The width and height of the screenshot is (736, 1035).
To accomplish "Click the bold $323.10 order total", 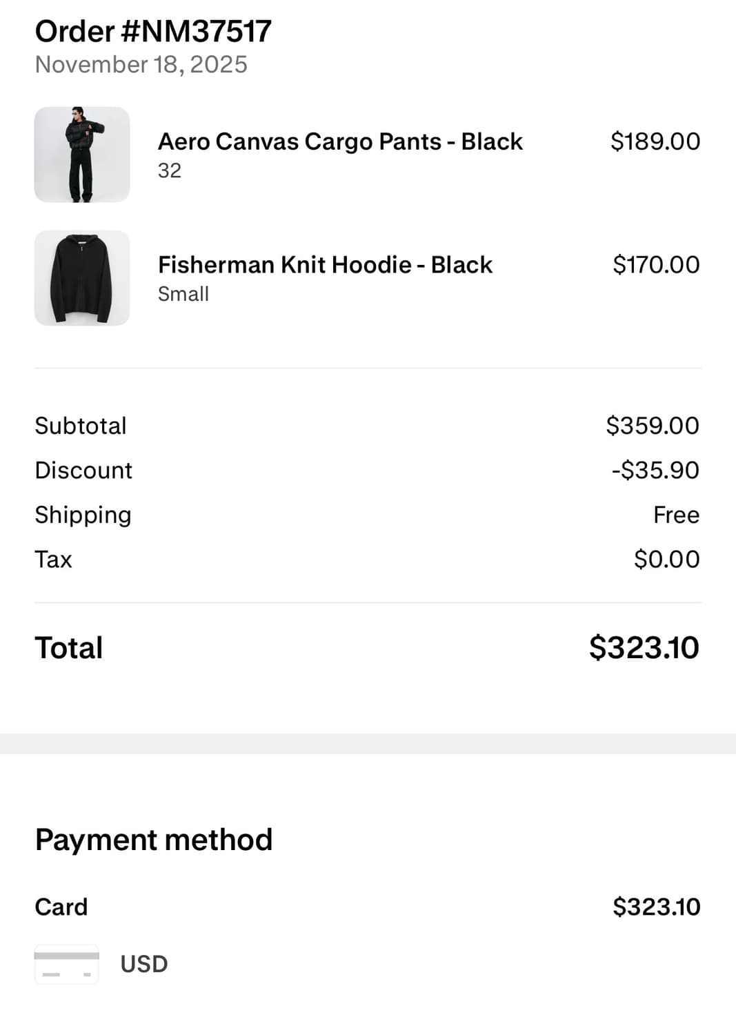I will (x=644, y=648).
